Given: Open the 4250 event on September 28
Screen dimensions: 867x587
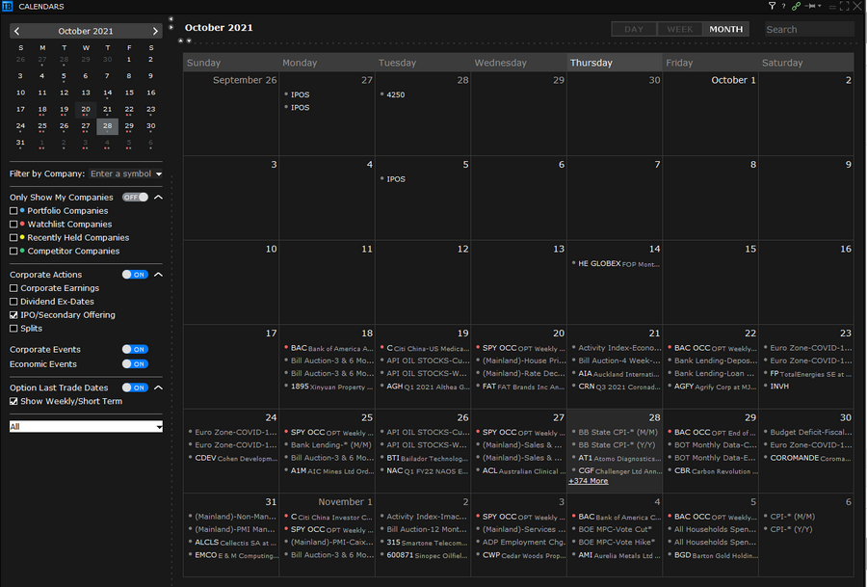Looking at the screenshot, I should point(395,94).
